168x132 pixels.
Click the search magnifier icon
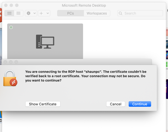click(x=120, y=13)
